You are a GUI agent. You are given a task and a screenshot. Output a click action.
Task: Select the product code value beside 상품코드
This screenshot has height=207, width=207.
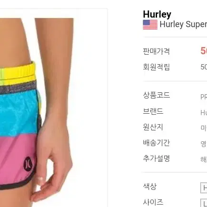(x=204, y=97)
